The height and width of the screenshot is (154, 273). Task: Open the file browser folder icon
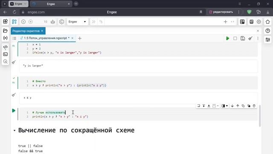point(5,31)
